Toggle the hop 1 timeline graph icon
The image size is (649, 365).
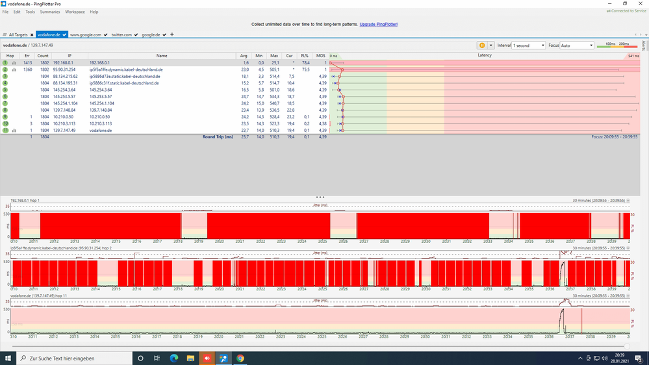pos(14,63)
